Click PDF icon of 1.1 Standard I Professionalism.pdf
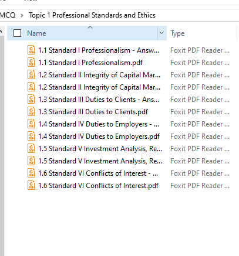 point(31,63)
